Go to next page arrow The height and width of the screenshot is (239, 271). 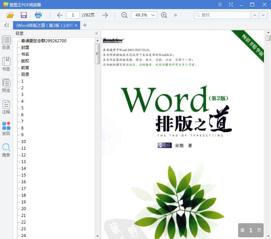[105, 15]
